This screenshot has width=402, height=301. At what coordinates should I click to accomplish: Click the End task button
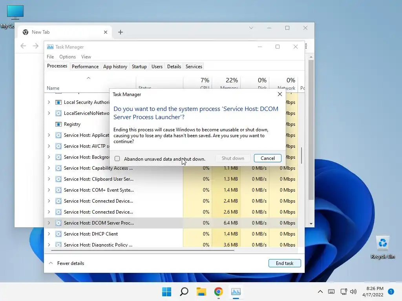[x=285, y=263]
